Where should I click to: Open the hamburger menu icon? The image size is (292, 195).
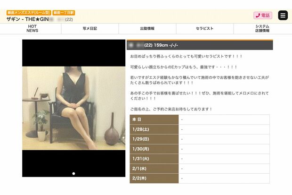283,15
